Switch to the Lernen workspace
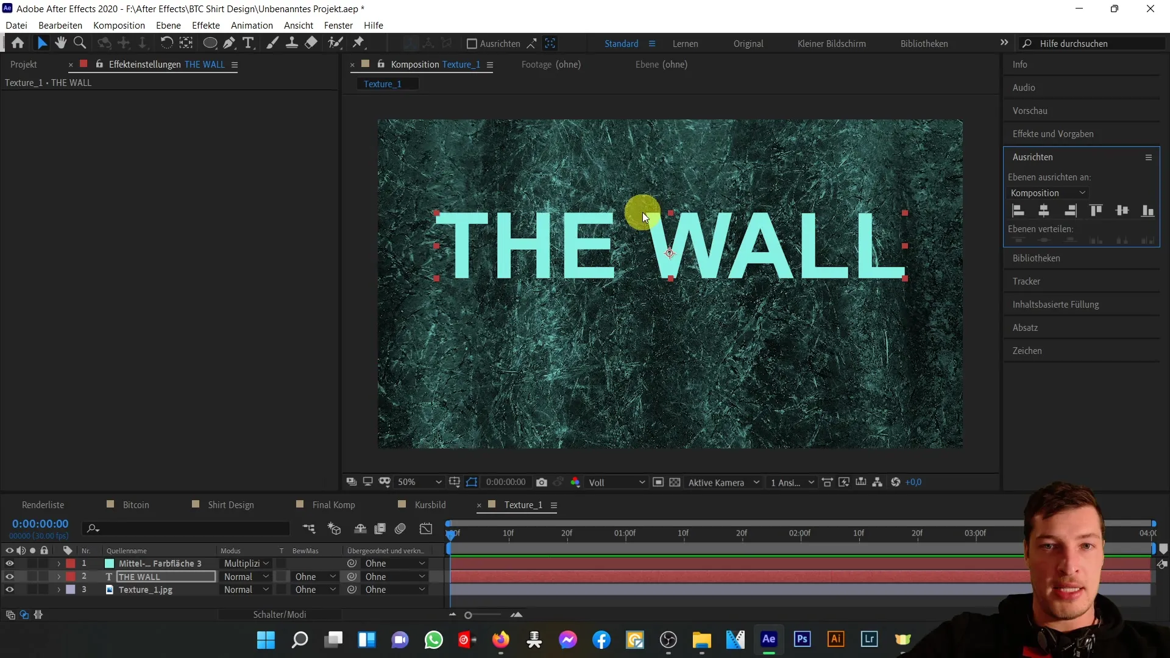 (685, 44)
